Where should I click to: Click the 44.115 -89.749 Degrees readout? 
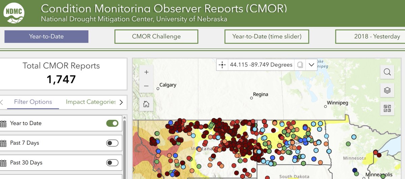(x=261, y=65)
